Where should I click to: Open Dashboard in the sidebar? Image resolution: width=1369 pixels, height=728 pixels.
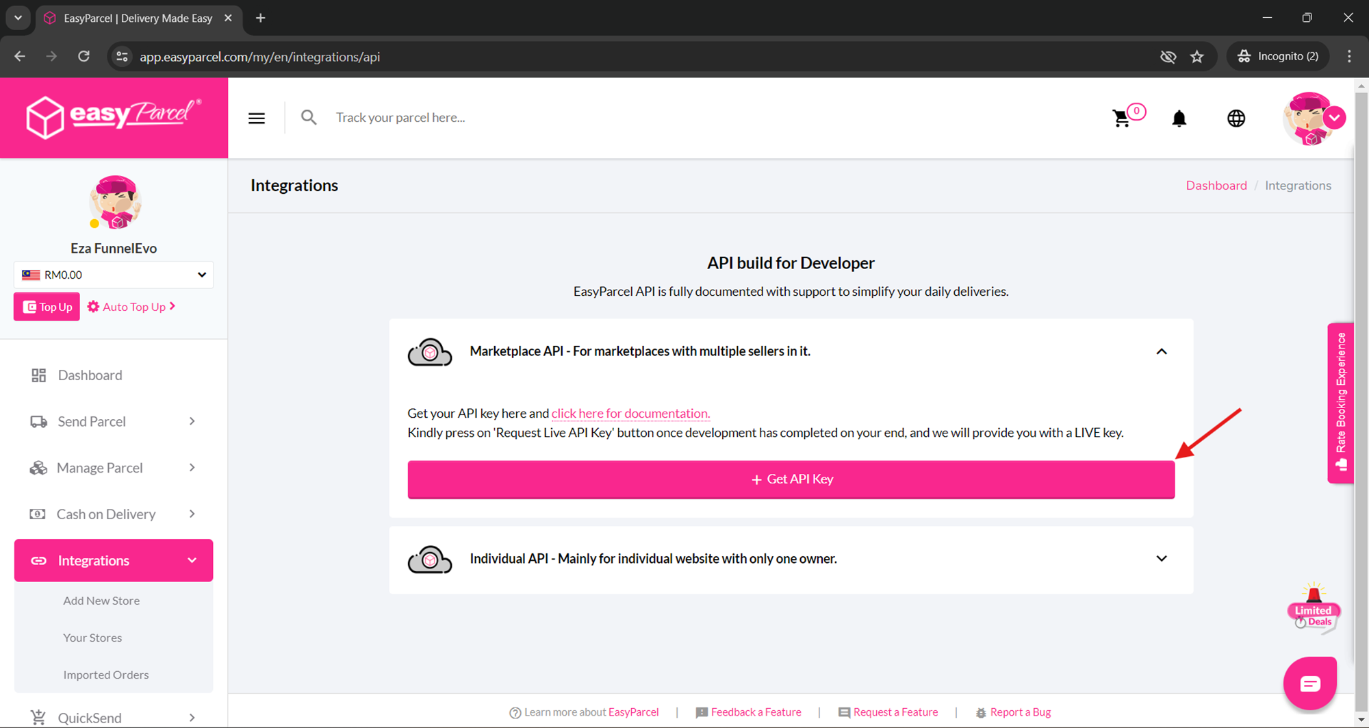90,375
